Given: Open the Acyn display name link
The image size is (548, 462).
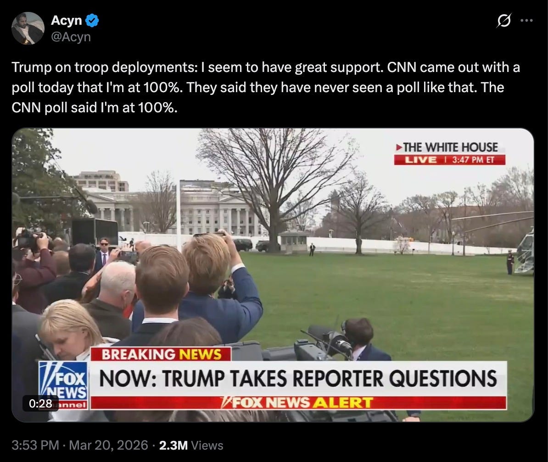Looking at the screenshot, I should point(67,20).
